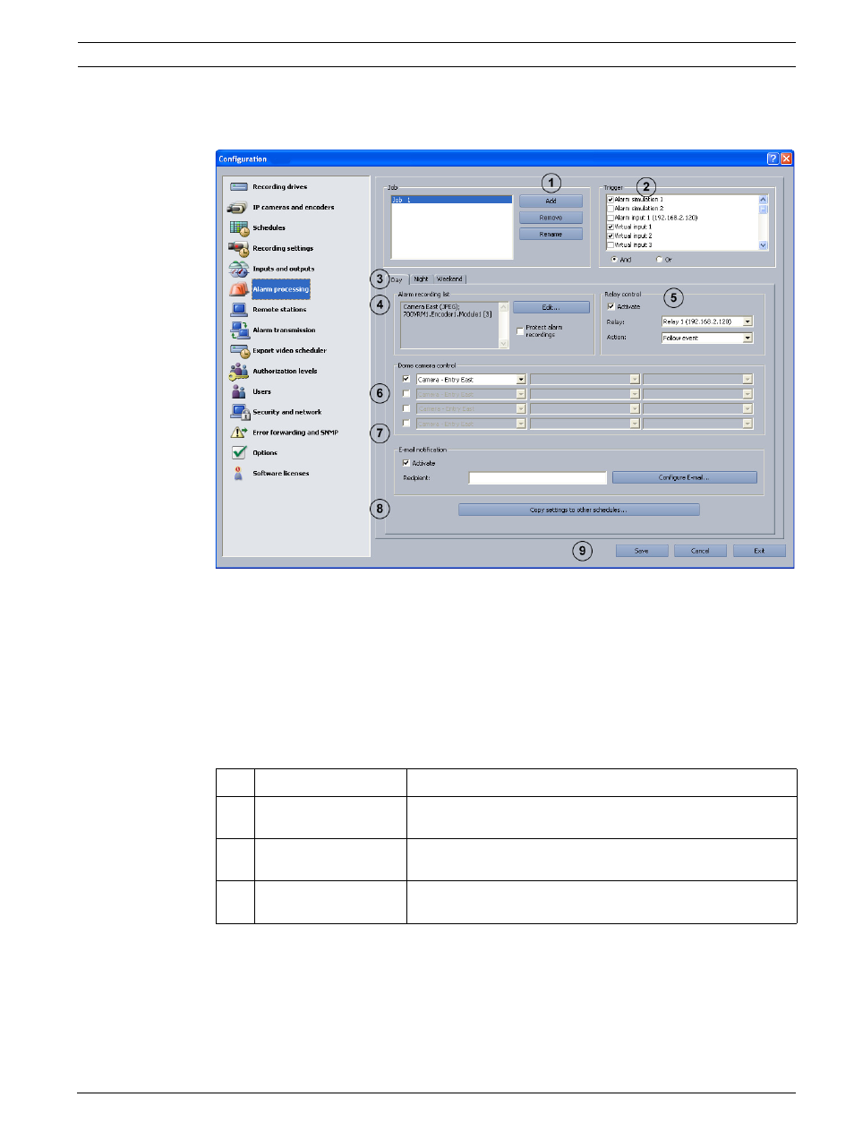Screen dimensions: 854x1140
Task: Go to Inputs and outputs icon
Action: [238, 269]
